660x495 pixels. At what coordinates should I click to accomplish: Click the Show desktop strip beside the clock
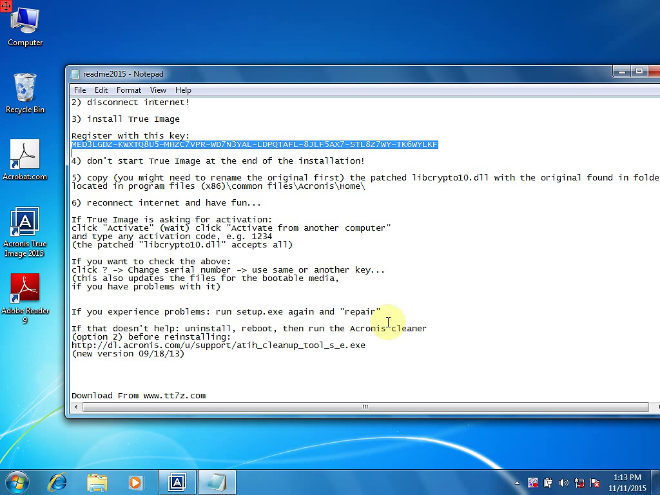coord(655,482)
